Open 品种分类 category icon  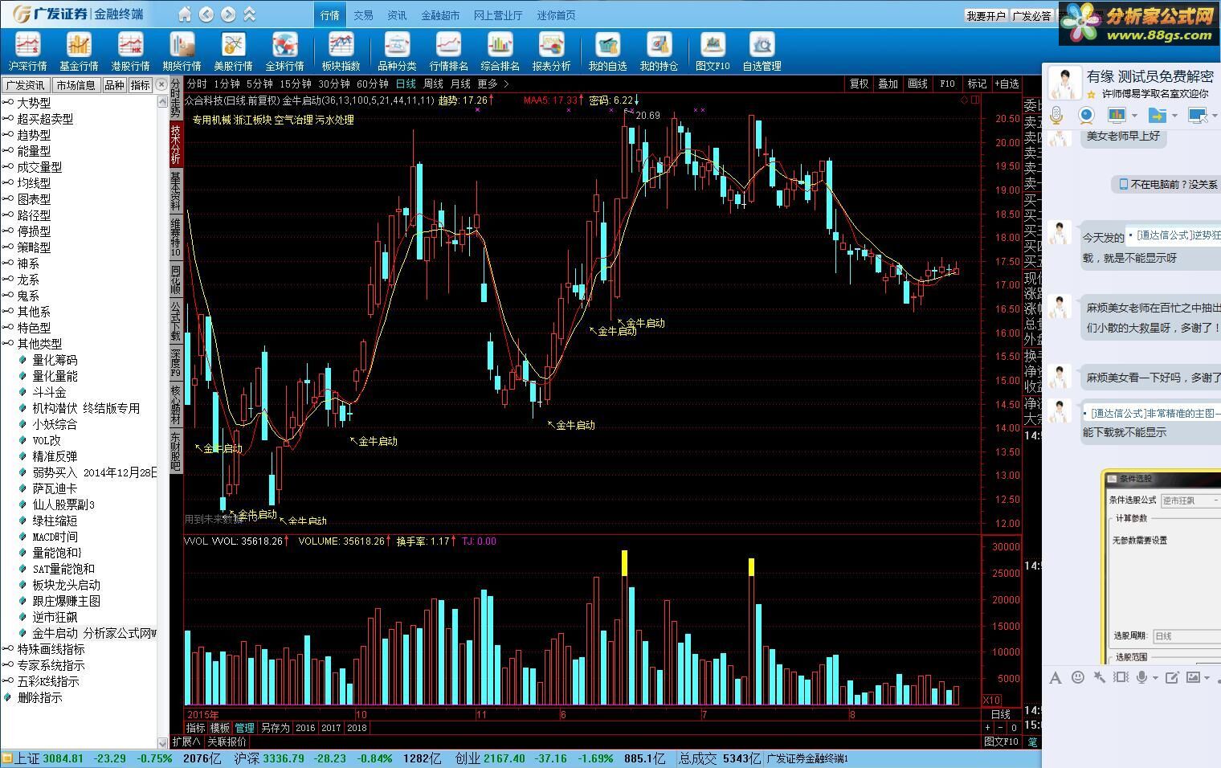[x=397, y=52]
